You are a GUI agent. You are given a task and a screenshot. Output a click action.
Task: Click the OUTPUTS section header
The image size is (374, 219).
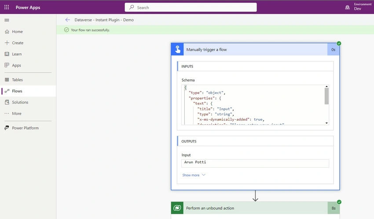(x=255, y=141)
